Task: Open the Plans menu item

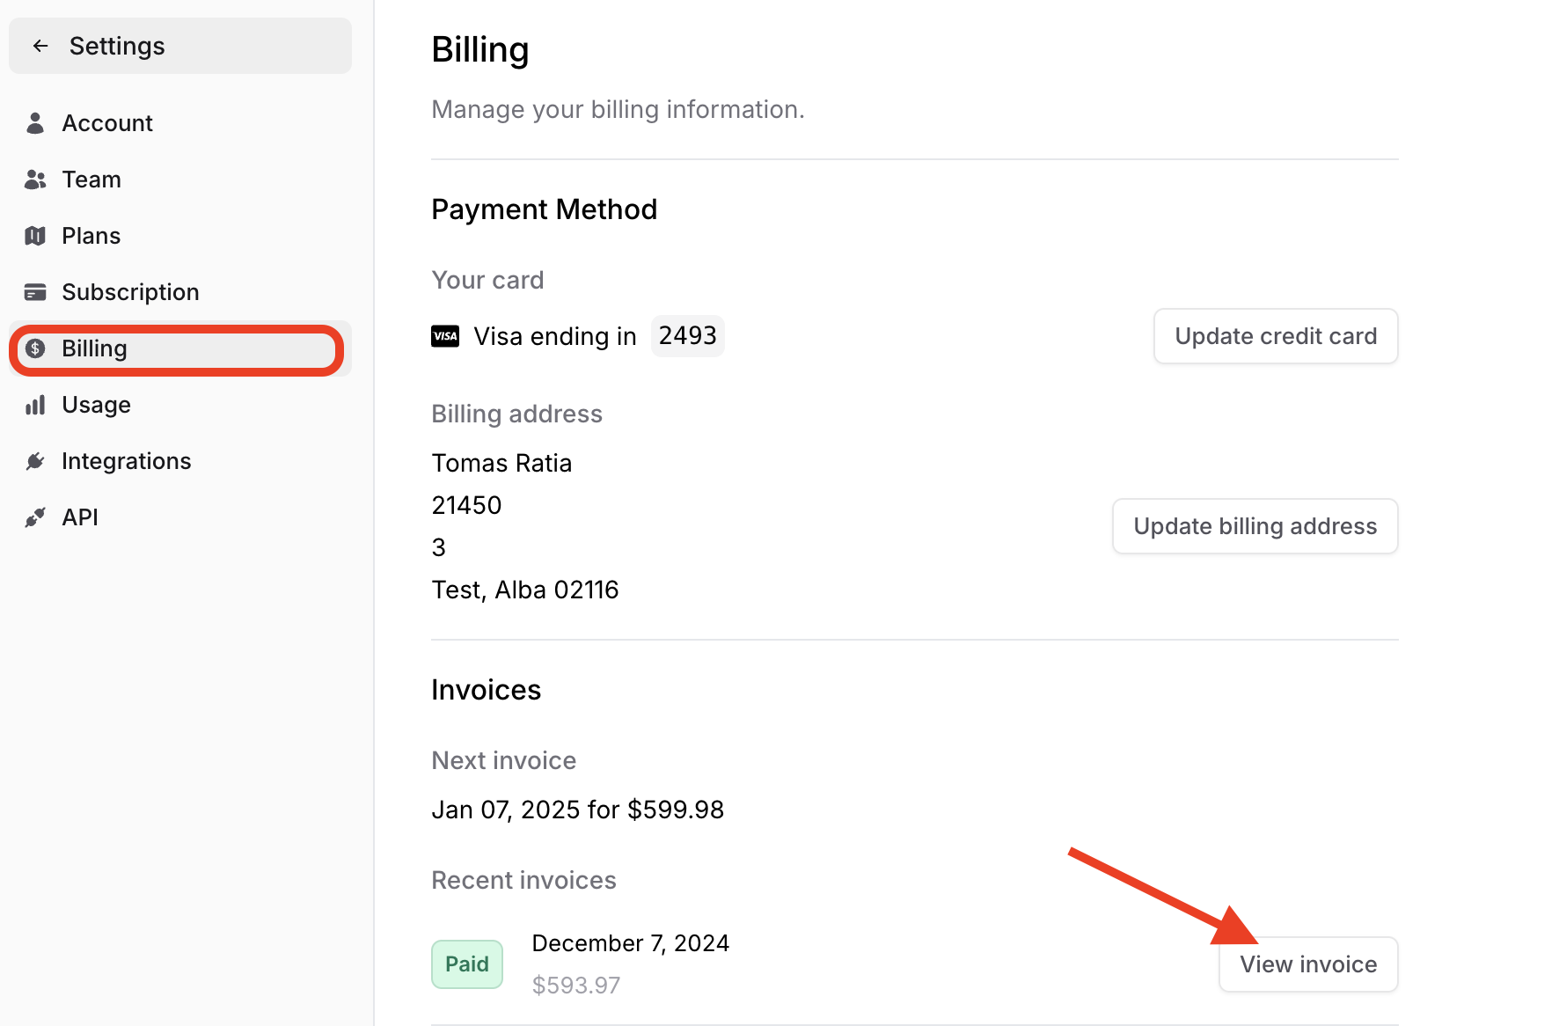Action: tap(91, 236)
